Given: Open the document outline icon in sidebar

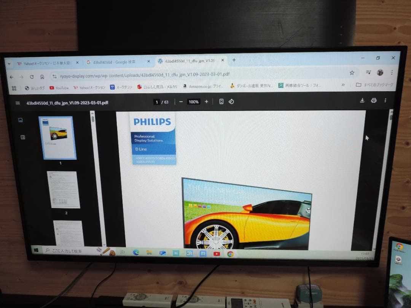Looking at the screenshot, I should [22, 137].
